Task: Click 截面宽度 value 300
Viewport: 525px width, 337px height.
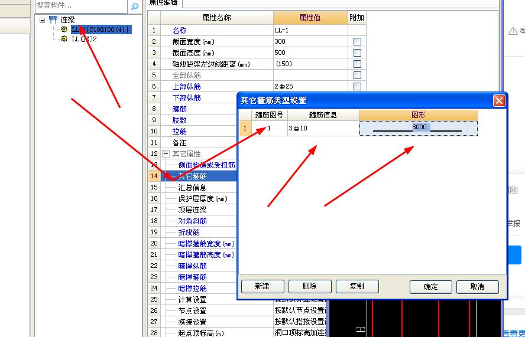Action: click(310, 41)
